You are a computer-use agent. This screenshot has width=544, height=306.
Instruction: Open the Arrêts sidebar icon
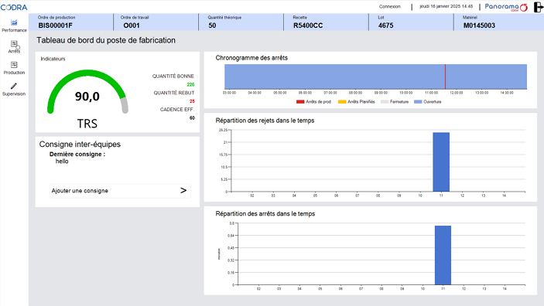point(14,44)
